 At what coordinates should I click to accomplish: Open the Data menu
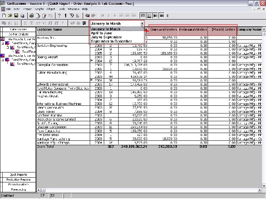(17, 9)
